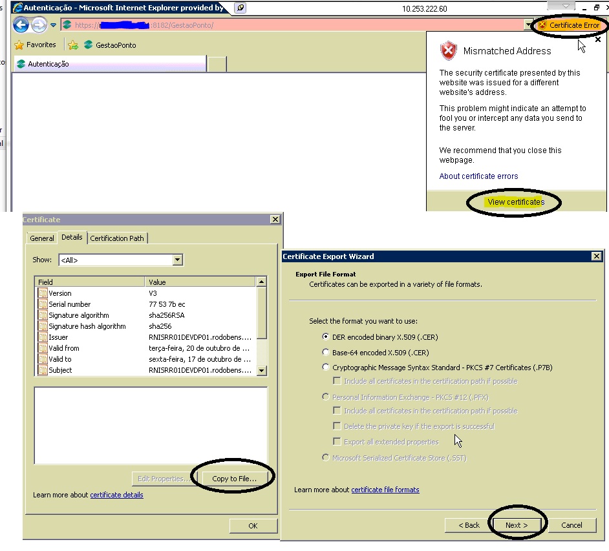
Task: Select the Serial number field row
Action: pos(69,304)
